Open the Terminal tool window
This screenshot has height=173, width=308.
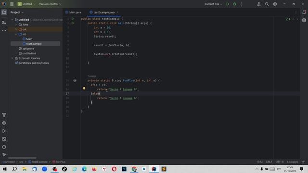coord(4,139)
